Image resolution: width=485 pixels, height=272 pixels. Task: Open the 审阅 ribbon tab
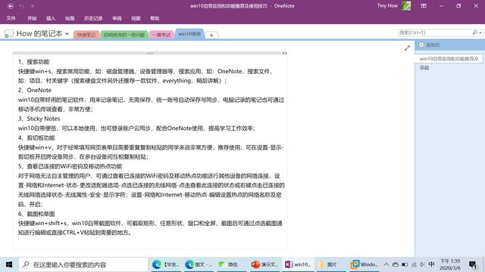(x=117, y=18)
